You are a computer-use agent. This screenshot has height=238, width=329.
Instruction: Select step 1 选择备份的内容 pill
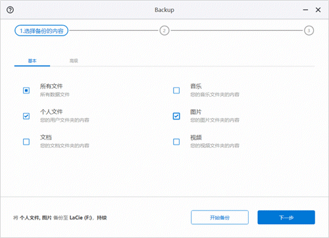coord(41,31)
